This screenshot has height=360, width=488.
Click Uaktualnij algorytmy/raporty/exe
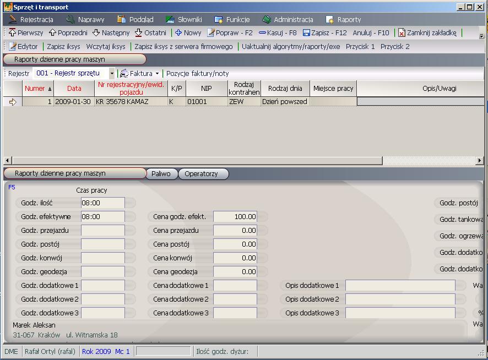291,47
